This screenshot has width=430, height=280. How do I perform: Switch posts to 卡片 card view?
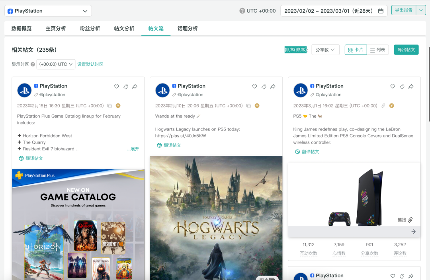click(356, 50)
